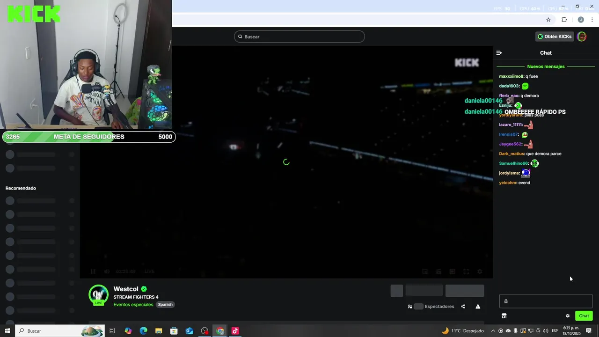Viewport: 599px width, 337px height.
Task: Pause the video with the player pause button
Action: coord(93,271)
